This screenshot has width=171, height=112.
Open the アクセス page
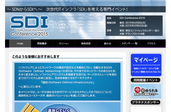point(151,43)
